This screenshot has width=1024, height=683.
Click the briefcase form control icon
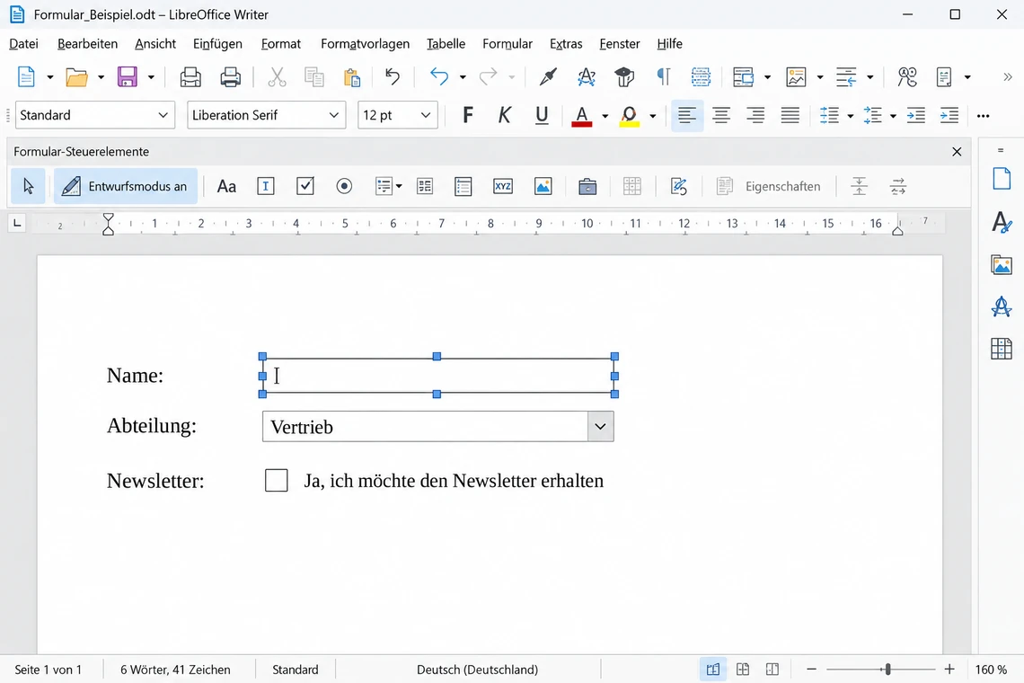pos(587,186)
